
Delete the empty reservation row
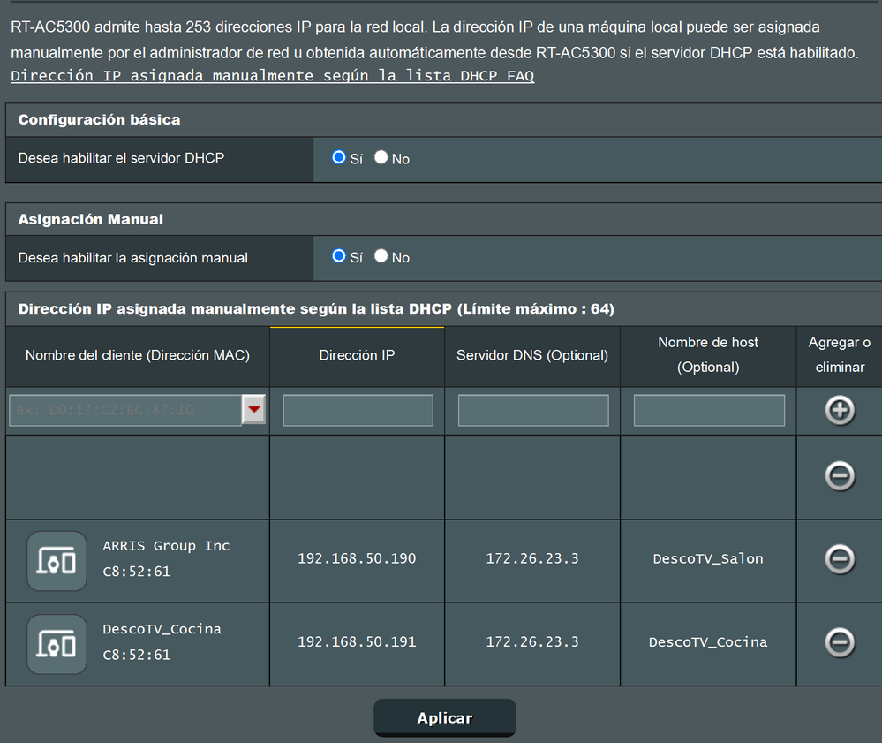(838, 475)
